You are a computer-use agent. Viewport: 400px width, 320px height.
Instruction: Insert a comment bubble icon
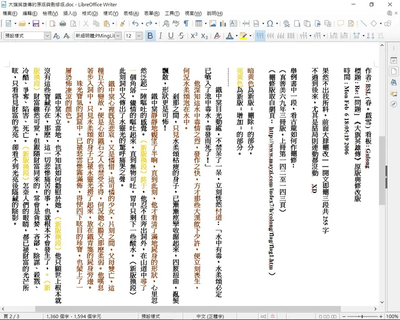(x=341, y=24)
